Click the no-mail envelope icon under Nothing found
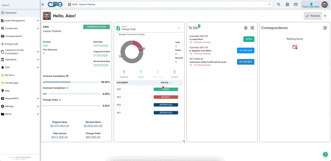The height and width of the screenshot is (161, 331). 295,47
